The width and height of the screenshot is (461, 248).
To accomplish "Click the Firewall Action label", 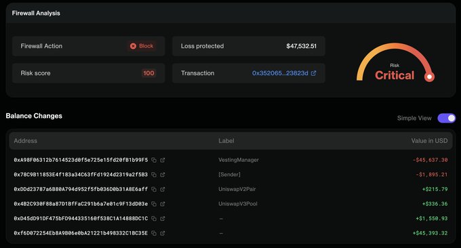I will pyautogui.click(x=41, y=46).
